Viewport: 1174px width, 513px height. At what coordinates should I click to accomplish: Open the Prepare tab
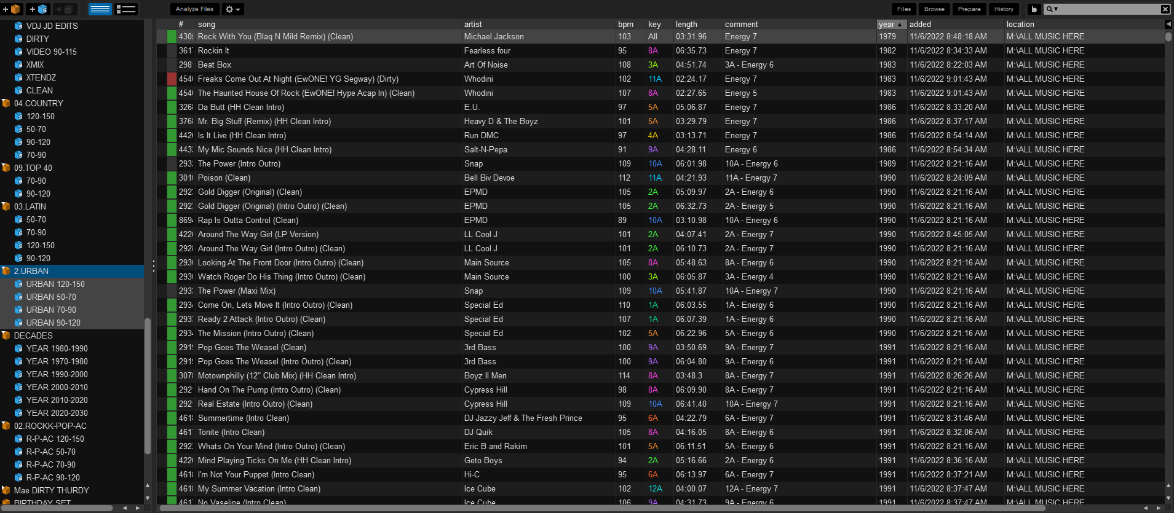[969, 9]
